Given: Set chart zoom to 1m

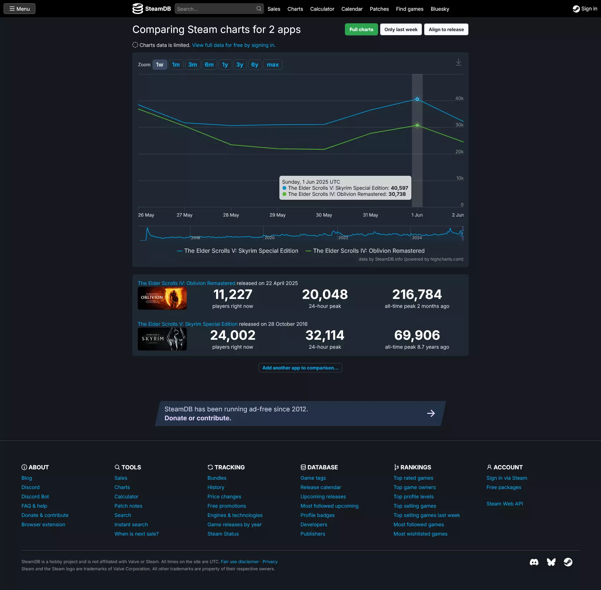Looking at the screenshot, I should tap(176, 65).
